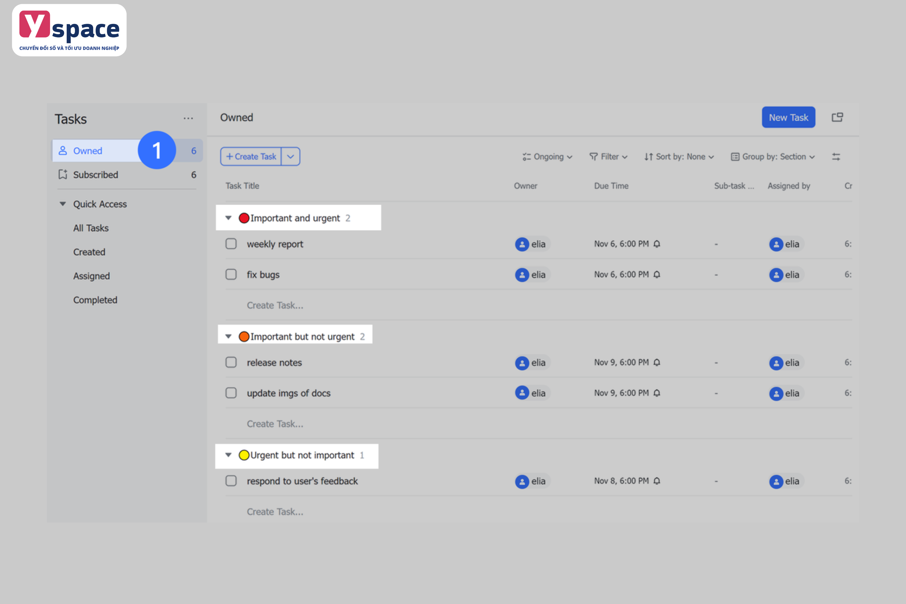Click the bell reminder icon for release notes
Screen dimensions: 906x604
(657, 362)
